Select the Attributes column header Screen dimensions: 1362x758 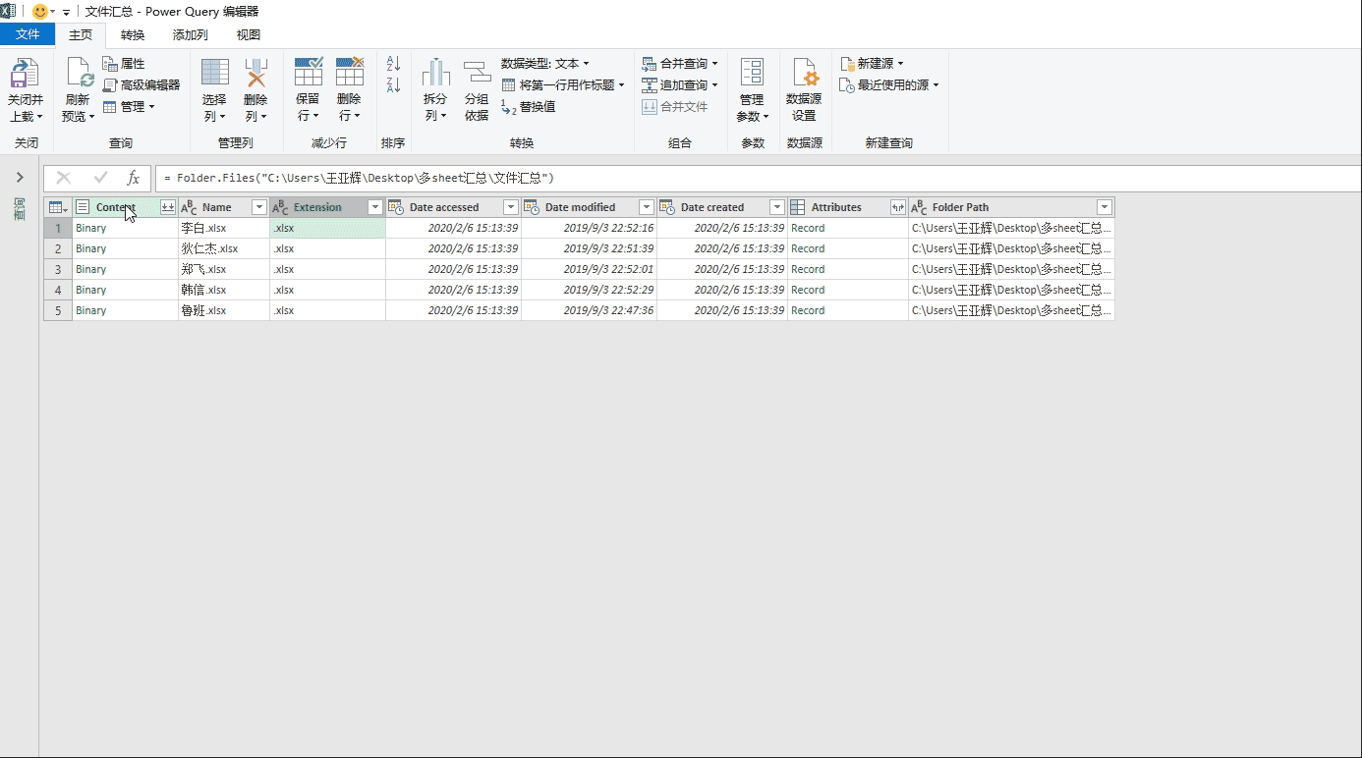tap(836, 207)
